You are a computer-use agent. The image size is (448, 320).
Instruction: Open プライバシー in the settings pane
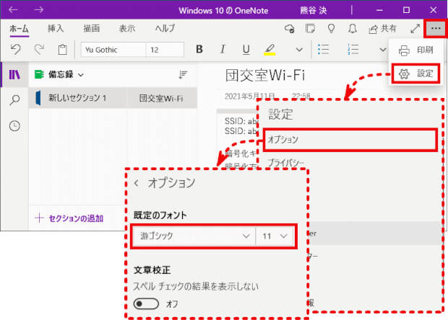pos(286,162)
